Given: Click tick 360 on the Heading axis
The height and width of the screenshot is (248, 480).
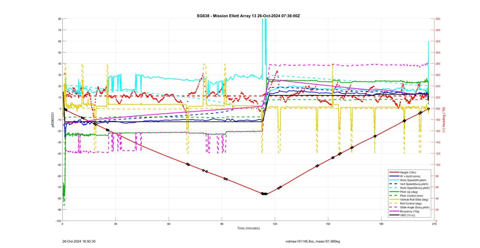Looking at the screenshot, I should click(438, 19).
